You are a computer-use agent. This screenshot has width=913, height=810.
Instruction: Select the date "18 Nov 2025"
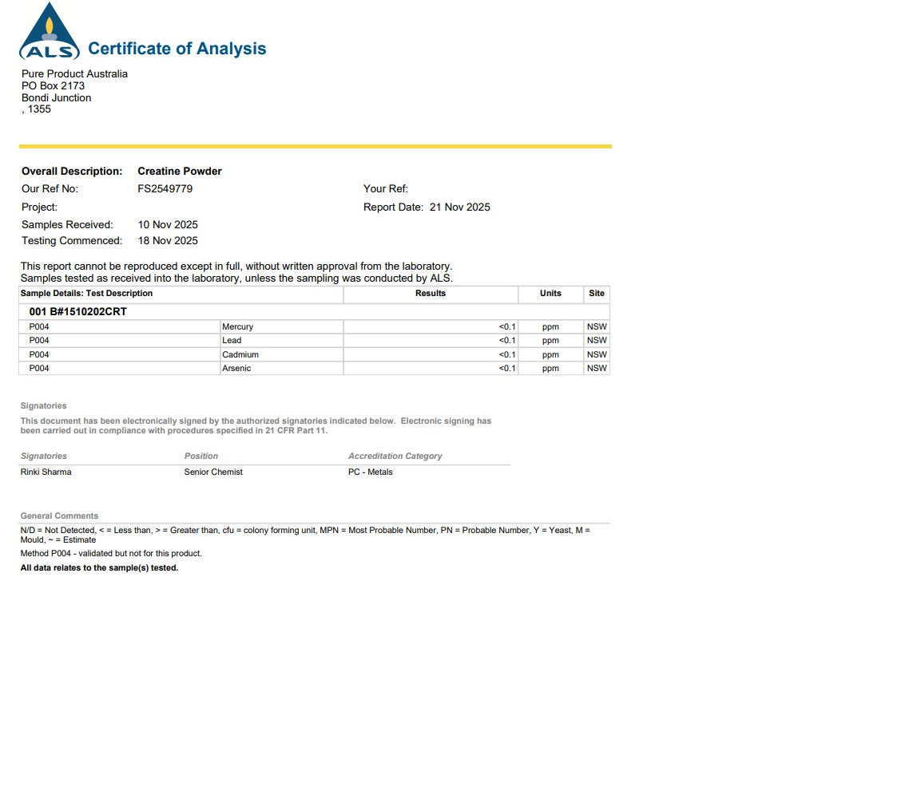[168, 240]
